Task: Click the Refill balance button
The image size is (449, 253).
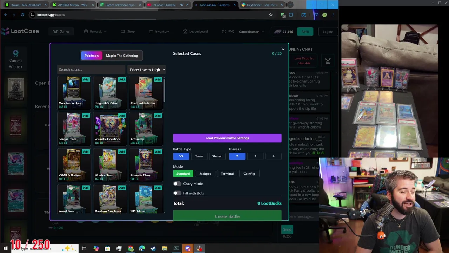Action: (305, 32)
